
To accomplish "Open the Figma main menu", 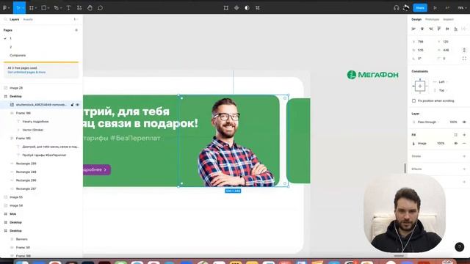I will point(5,8).
